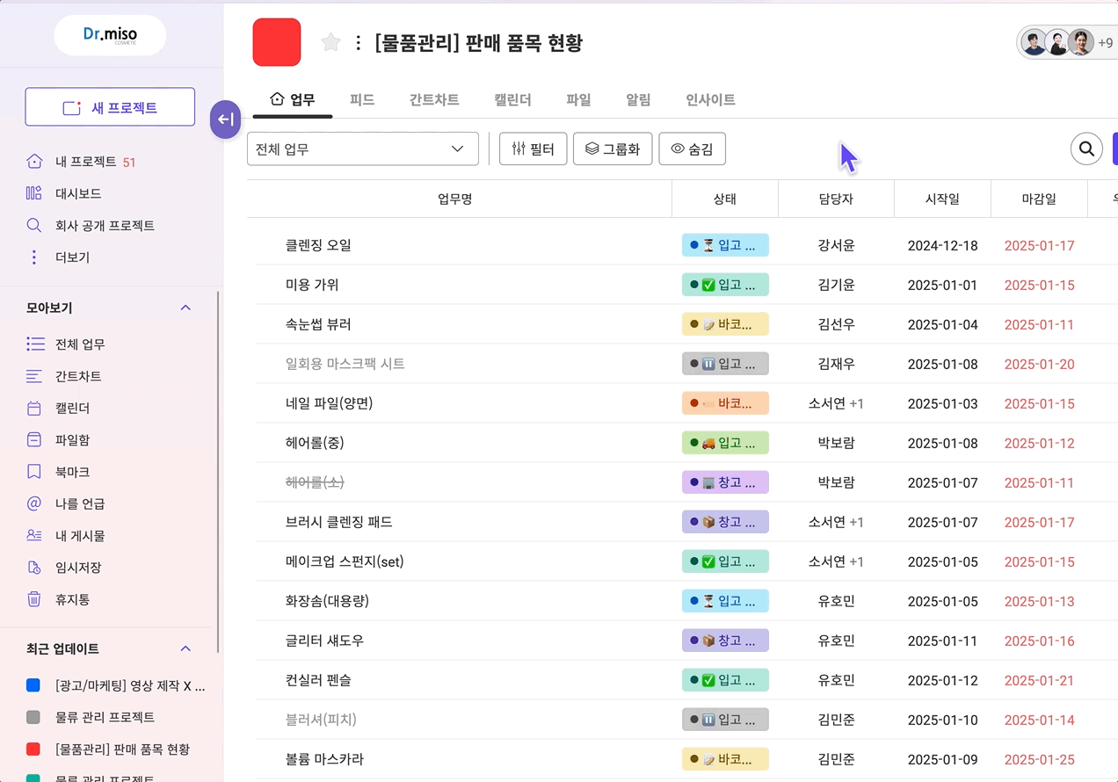Open Bookmarks in the sidebar
The image size is (1118, 782).
click(x=72, y=472)
